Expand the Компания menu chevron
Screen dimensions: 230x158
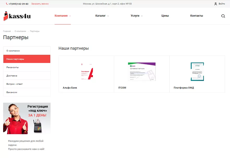click(70, 16)
